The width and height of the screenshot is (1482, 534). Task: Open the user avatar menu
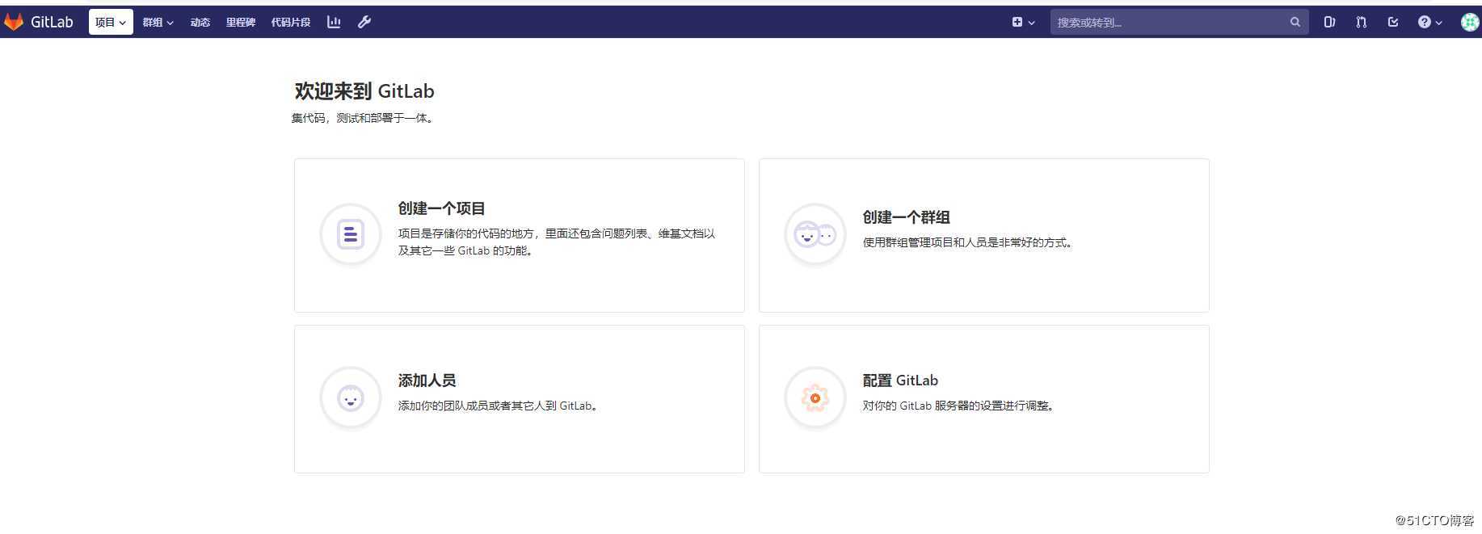pos(1471,22)
